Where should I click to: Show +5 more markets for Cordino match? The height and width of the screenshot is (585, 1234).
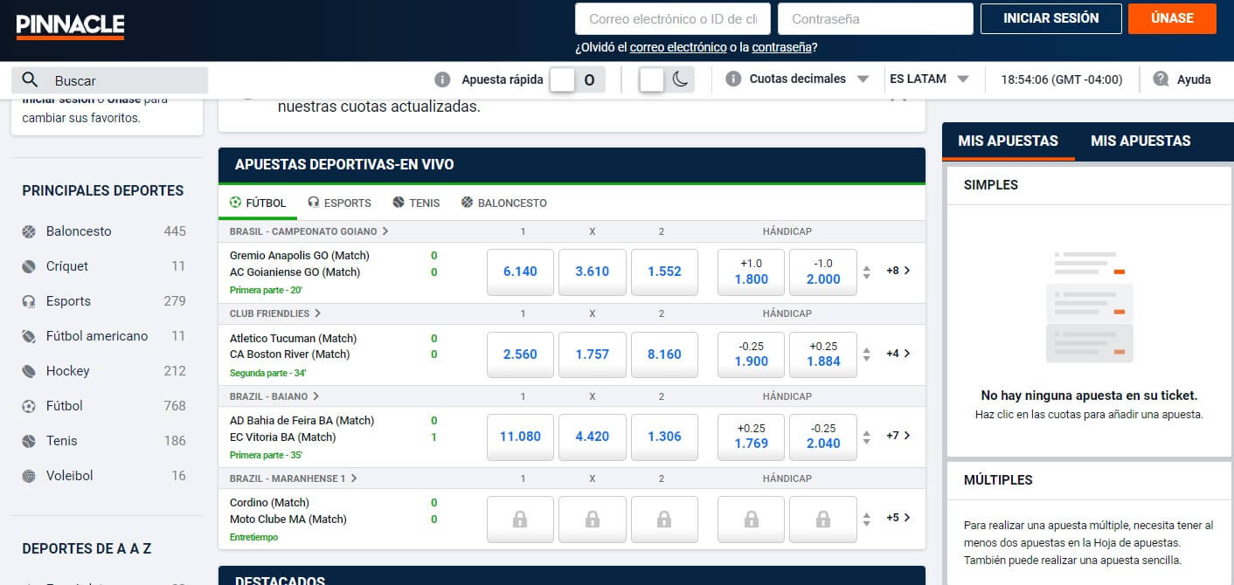898,518
